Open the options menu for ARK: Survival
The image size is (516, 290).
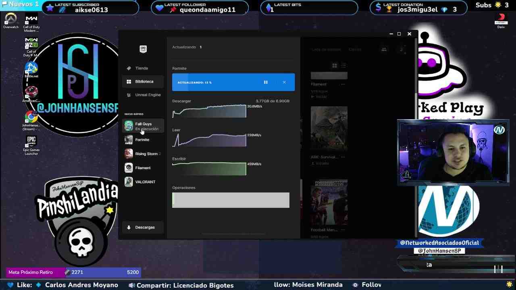coord(343,157)
